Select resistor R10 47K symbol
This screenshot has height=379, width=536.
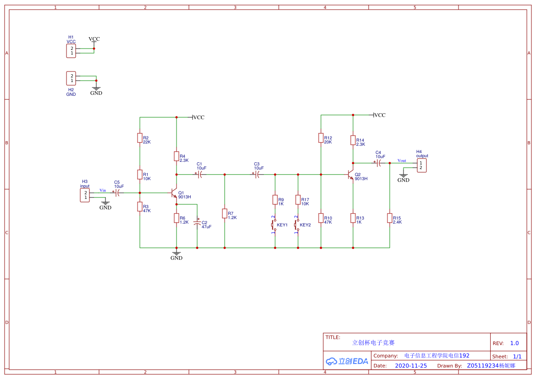tap(320, 218)
